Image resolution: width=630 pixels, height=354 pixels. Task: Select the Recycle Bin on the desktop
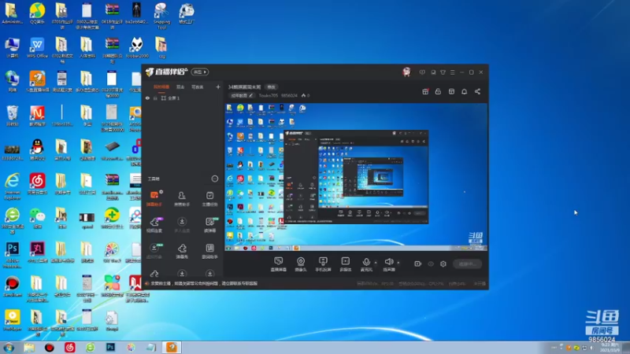12,116
